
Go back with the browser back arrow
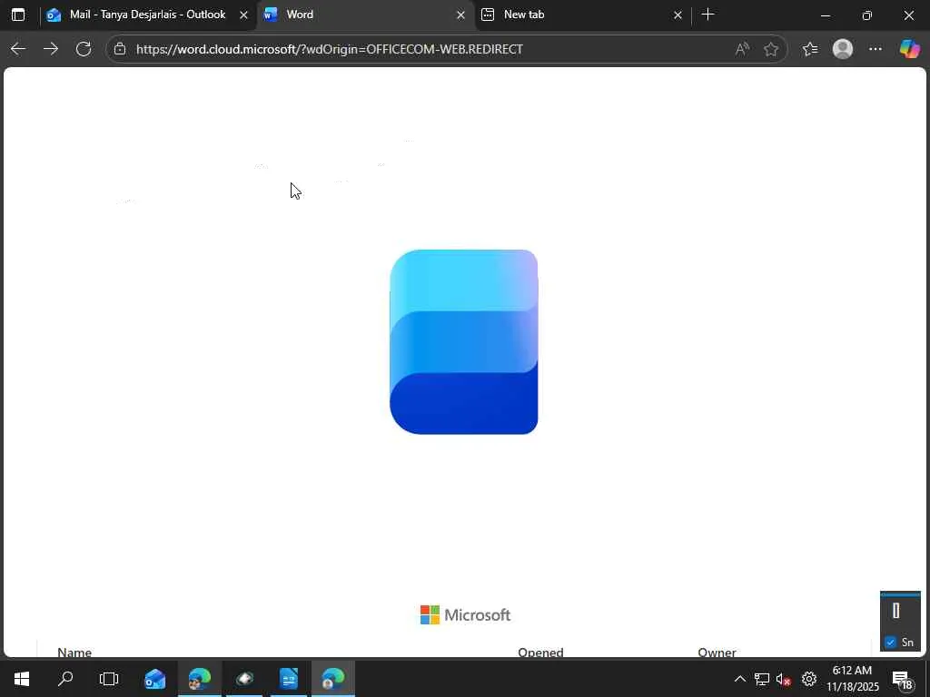click(x=18, y=49)
